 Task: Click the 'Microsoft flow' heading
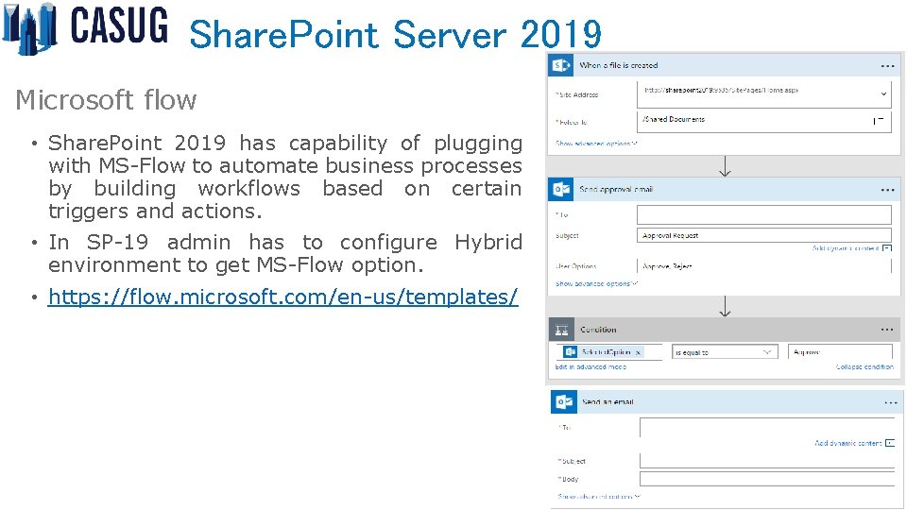106,99
